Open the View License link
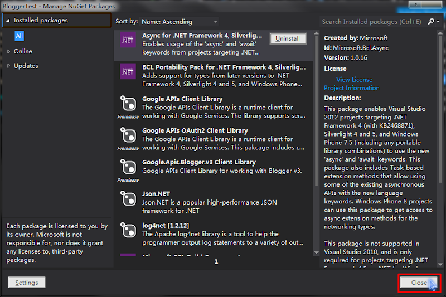Viewport: 446px width, 297px height. [354, 80]
